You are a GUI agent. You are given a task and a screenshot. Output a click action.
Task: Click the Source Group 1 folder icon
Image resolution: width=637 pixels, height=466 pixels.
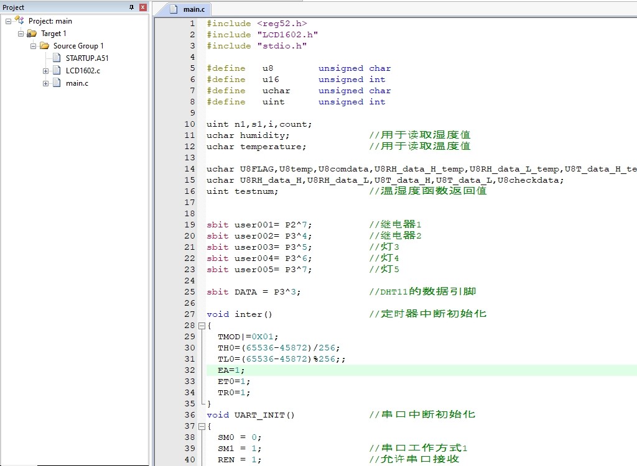(44, 46)
